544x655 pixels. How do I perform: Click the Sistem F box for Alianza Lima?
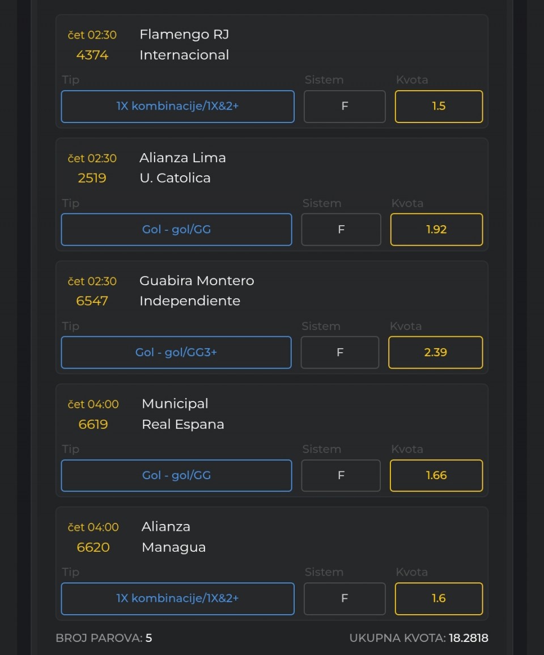[341, 229]
